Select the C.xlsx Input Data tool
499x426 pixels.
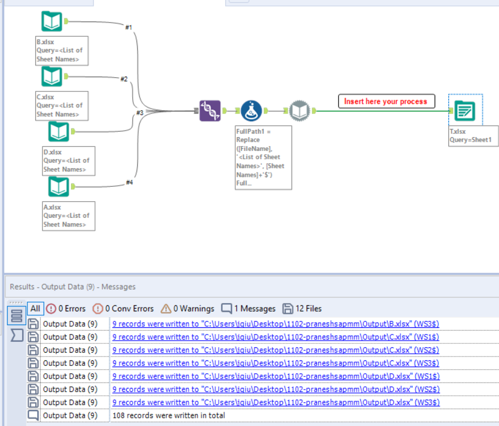(x=52, y=77)
